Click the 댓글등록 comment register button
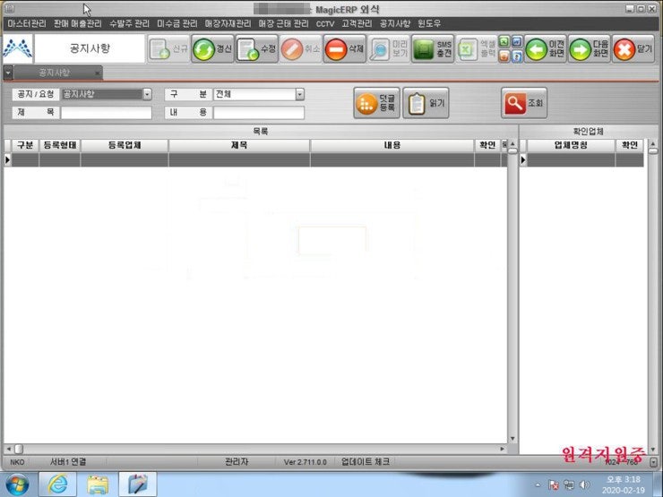Image resolution: width=663 pixels, height=497 pixels. (376, 103)
